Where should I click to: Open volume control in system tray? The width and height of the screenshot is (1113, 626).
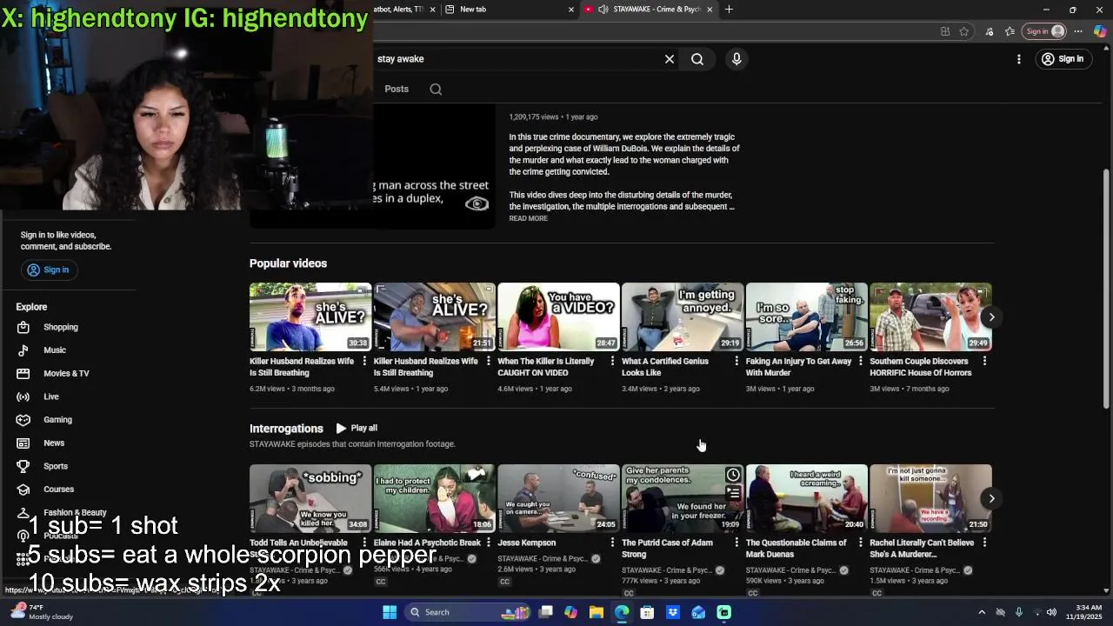(x=1051, y=612)
